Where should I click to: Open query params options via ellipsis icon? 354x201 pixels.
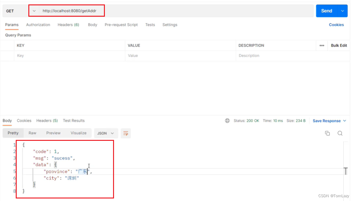322,45
